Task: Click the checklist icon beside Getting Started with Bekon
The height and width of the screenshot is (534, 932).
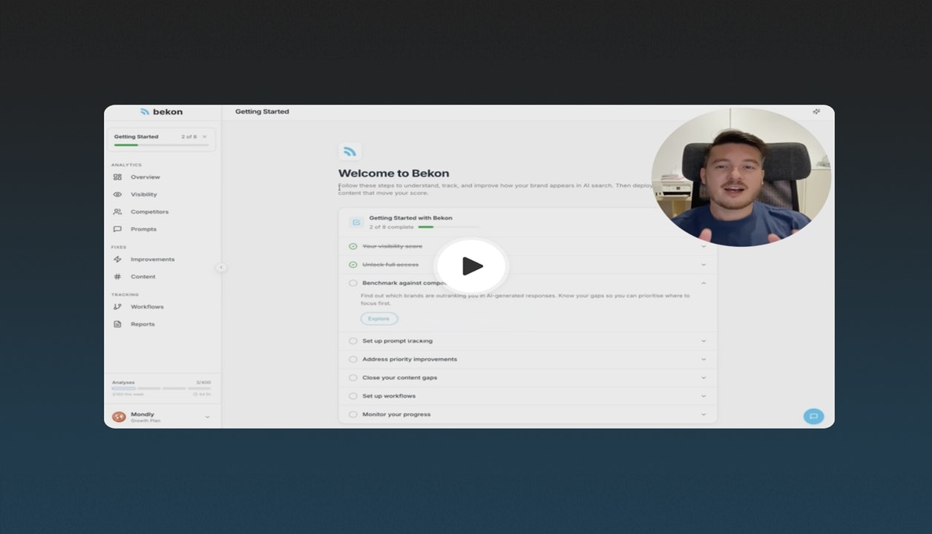Action: (x=356, y=222)
